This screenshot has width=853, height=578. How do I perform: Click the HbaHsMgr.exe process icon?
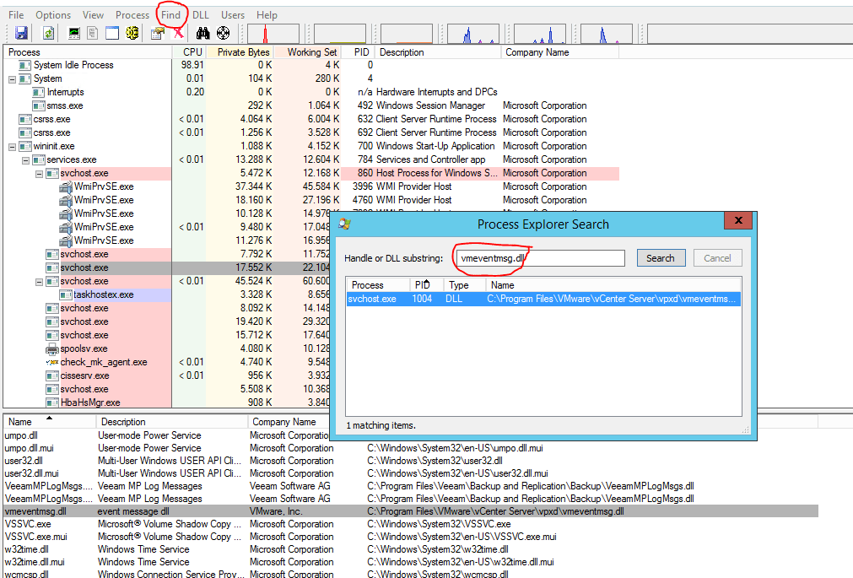52,402
